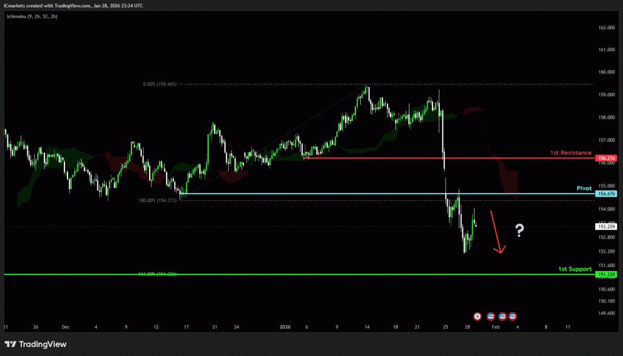623x356 pixels.
Task: Click the blue 154.676 pivot price tag
Action: click(607, 194)
